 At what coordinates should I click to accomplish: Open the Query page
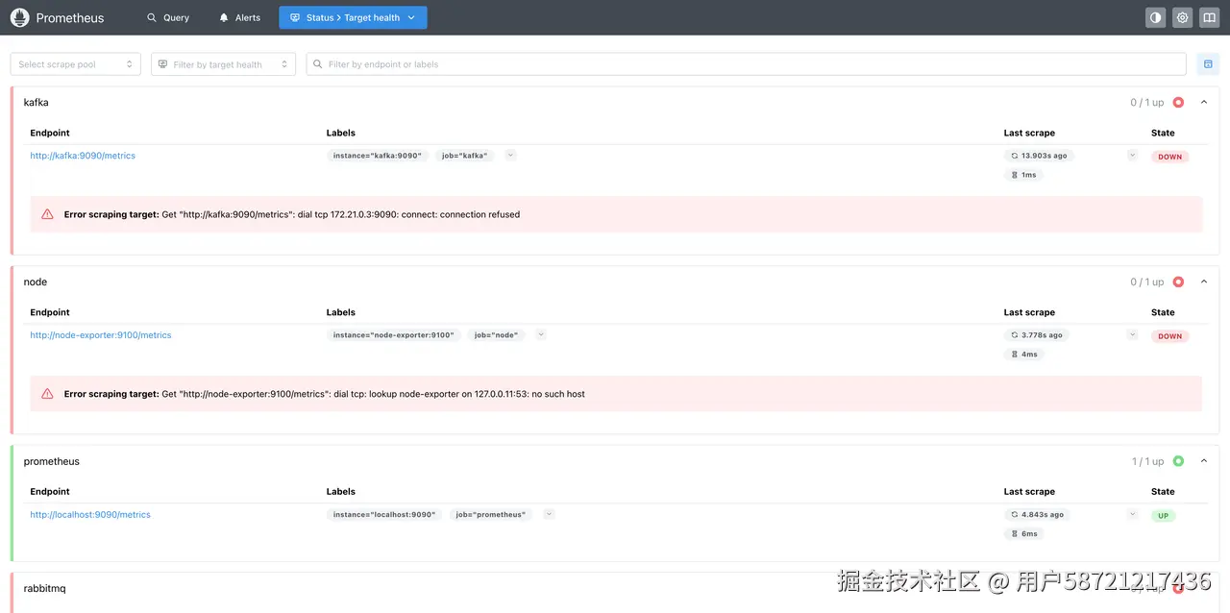(x=168, y=17)
